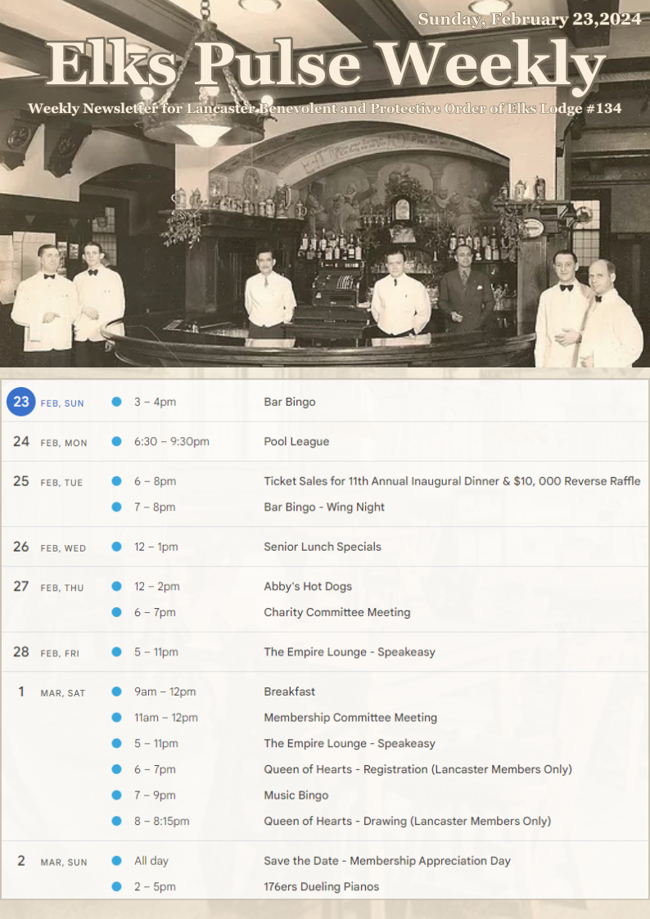The height and width of the screenshot is (919, 650).
Task: Click the 12 – 2pm time entry
Action: click(x=157, y=586)
